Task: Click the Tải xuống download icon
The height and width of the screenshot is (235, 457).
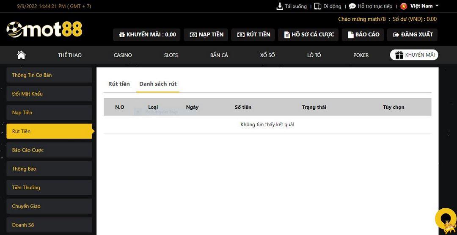Action: (x=279, y=6)
